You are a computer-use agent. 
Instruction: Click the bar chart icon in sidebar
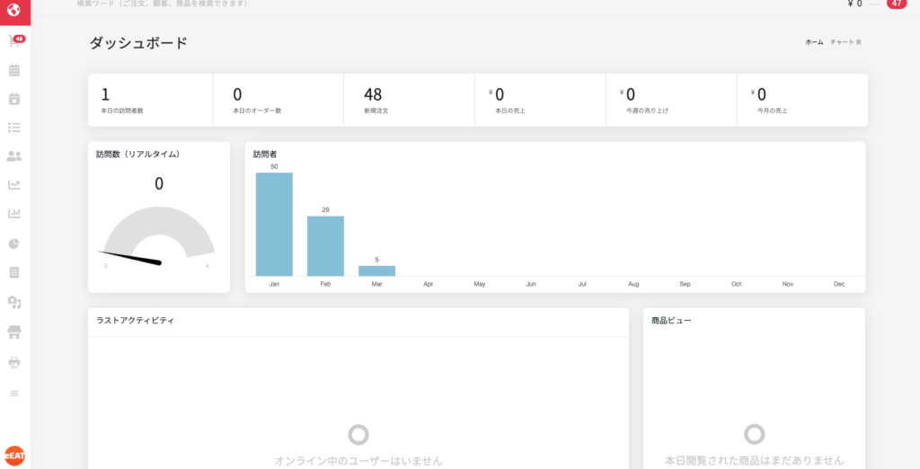(x=14, y=214)
